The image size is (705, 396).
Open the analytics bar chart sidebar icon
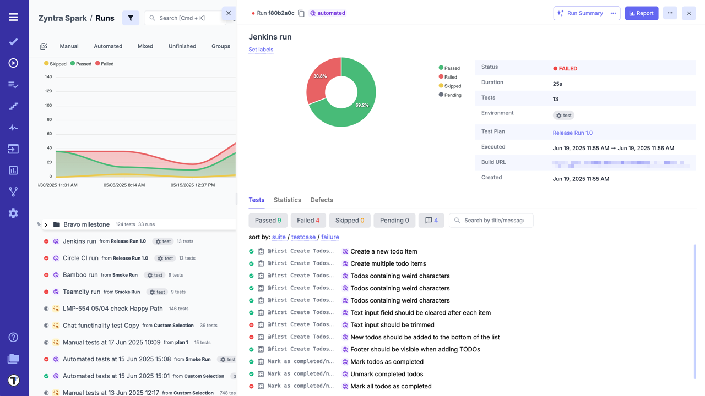(13, 170)
